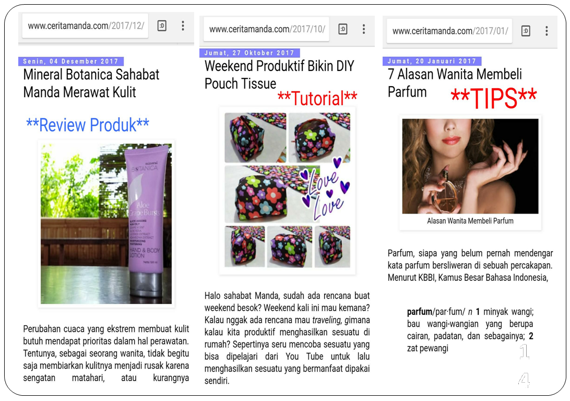Open three-dot menu in 2017/12 browser

[183, 26]
